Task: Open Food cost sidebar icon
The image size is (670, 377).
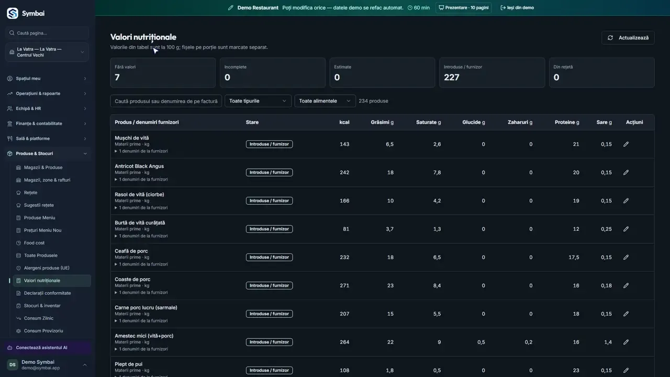Action: pyautogui.click(x=19, y=243)
